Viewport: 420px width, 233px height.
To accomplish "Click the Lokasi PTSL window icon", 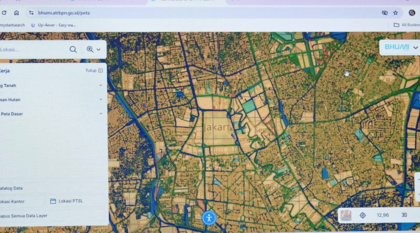I will (53, 201).
